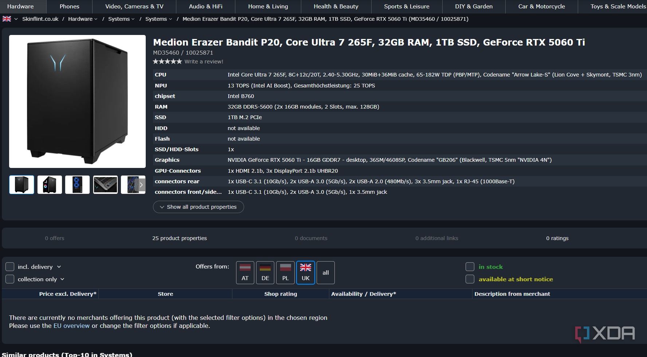Screen dimensions: 647x357
Task: View fourth thumbnail of case top
Action: (x=105, y=185)
